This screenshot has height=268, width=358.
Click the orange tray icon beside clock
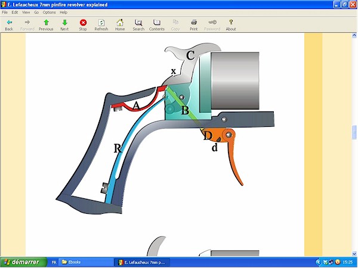pos(338,262)
